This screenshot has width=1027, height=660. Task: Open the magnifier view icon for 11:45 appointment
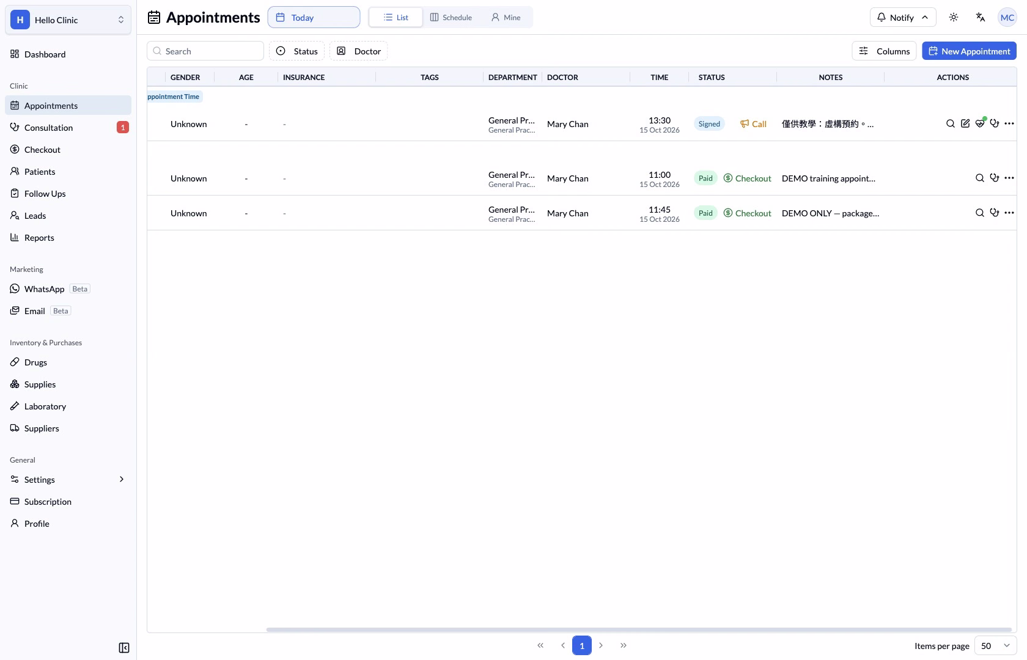980,213
